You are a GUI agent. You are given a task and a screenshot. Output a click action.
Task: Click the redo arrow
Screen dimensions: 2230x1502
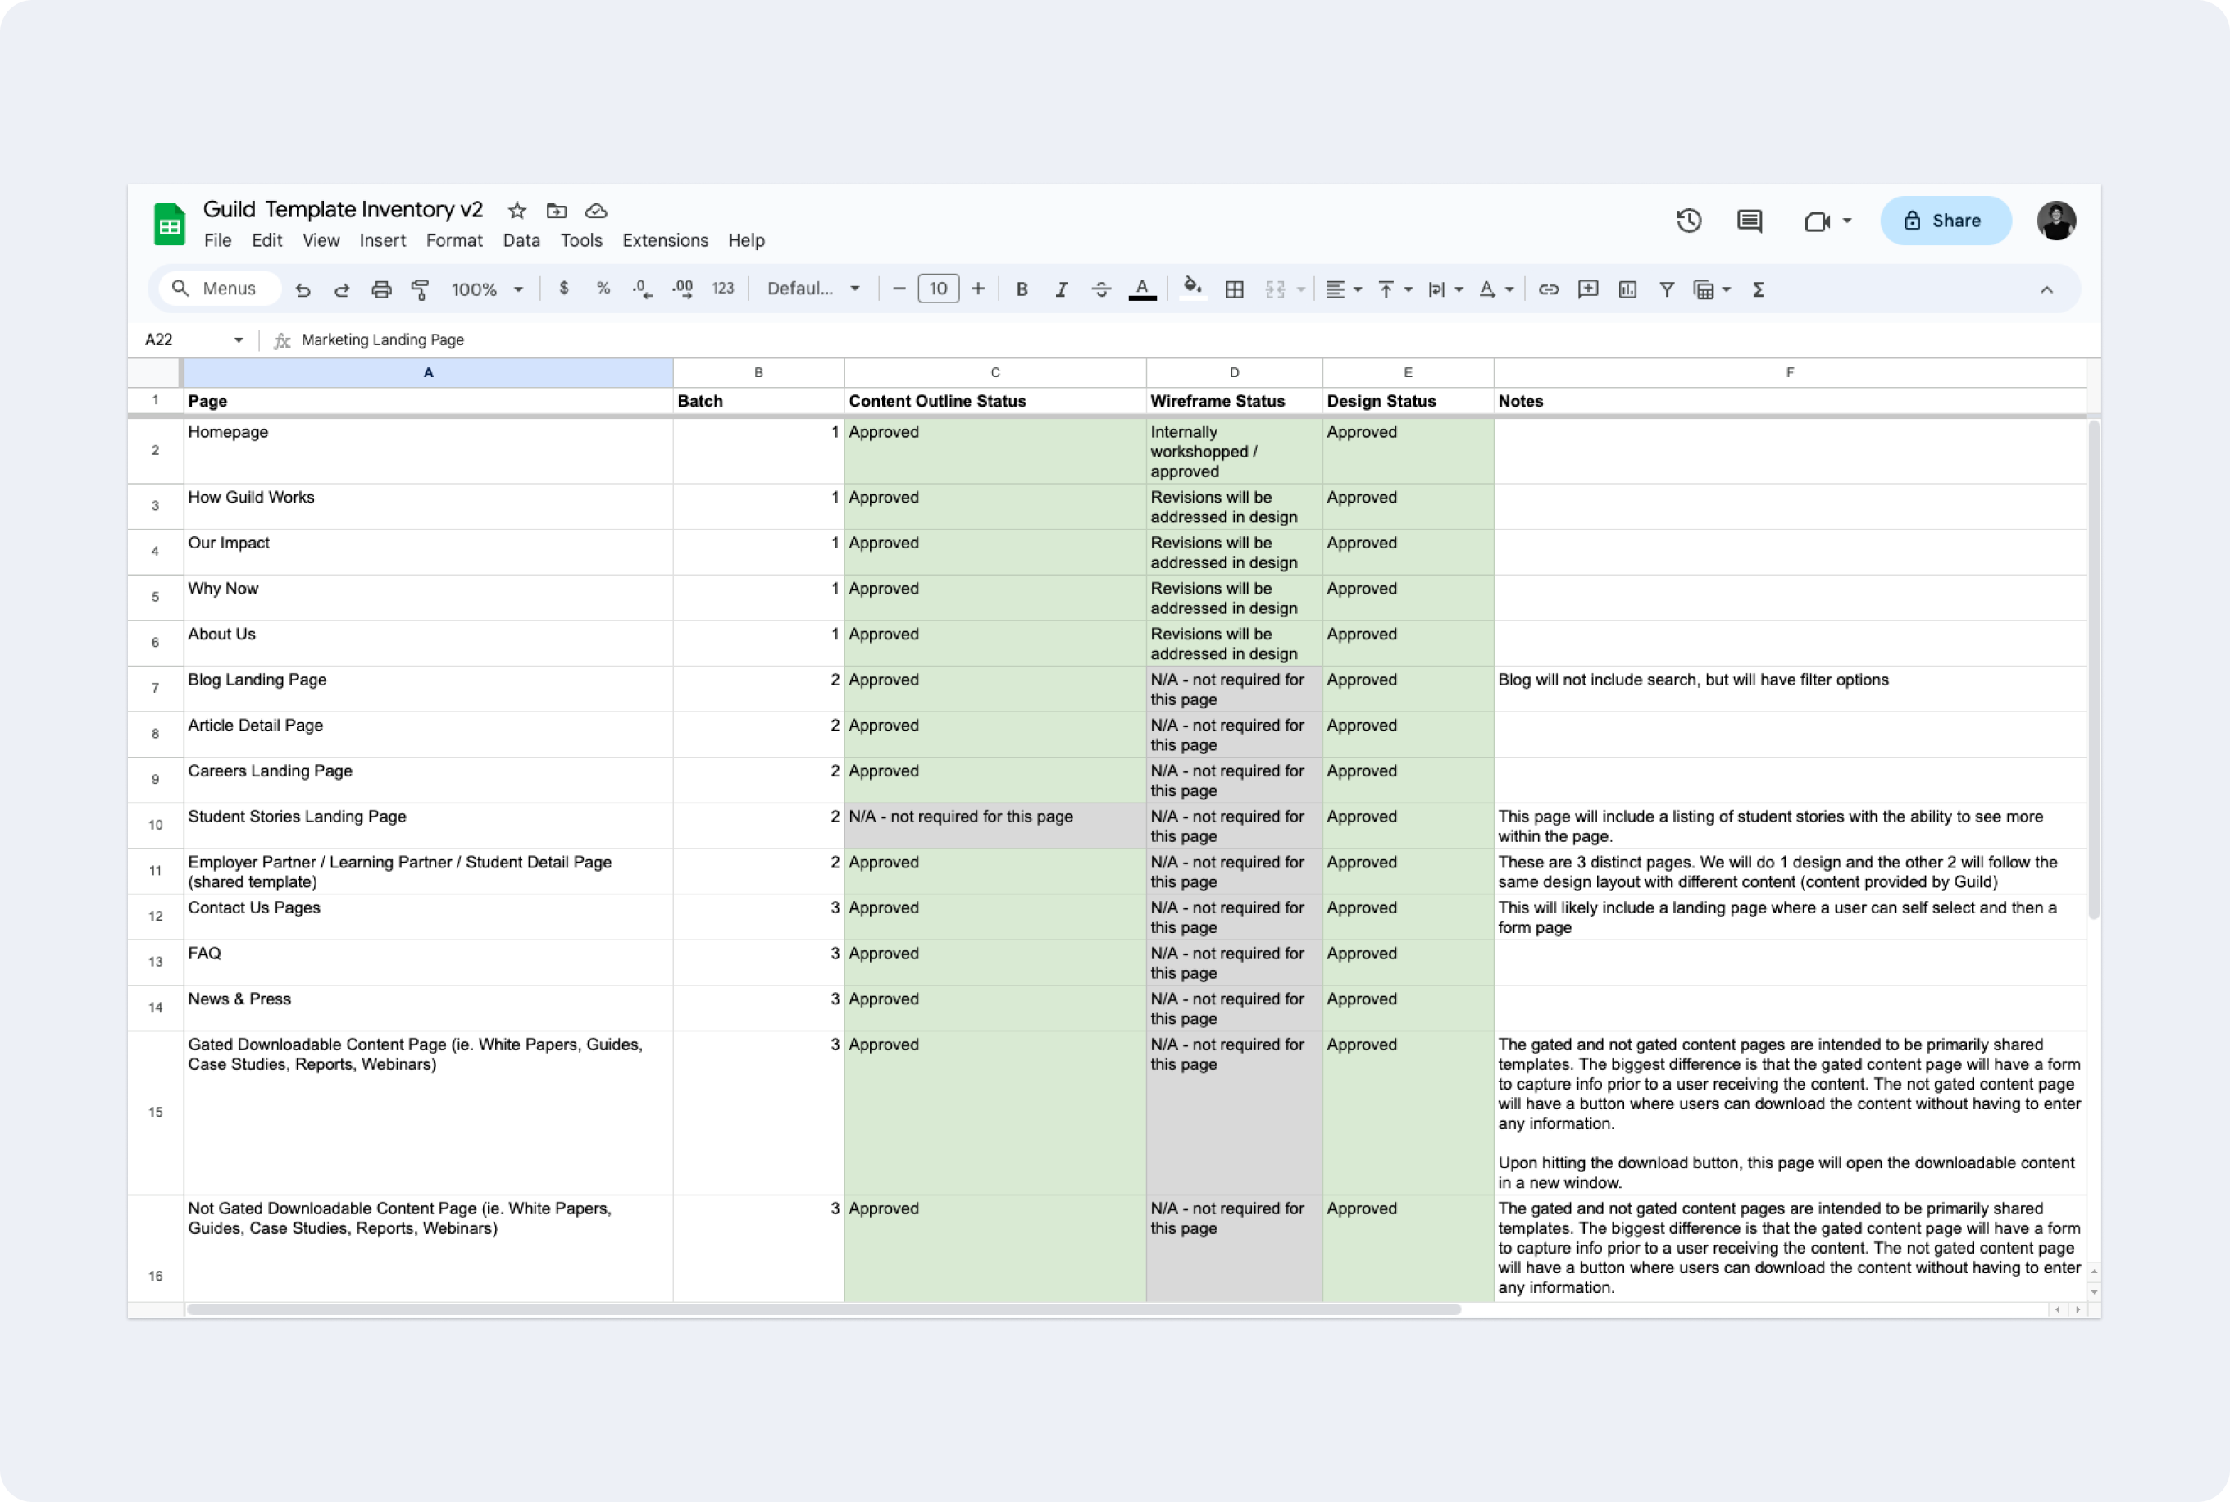tap(341, 289)
